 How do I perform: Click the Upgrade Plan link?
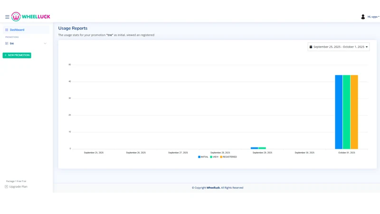tap(16, 186)
